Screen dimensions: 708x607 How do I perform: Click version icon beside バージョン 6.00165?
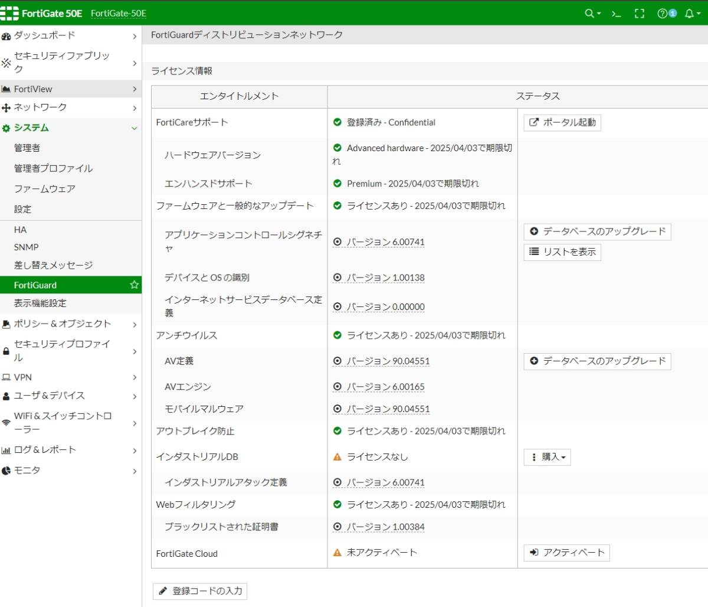(337, 387)
